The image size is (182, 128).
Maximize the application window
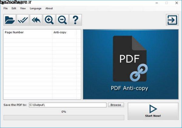(167, 3)
